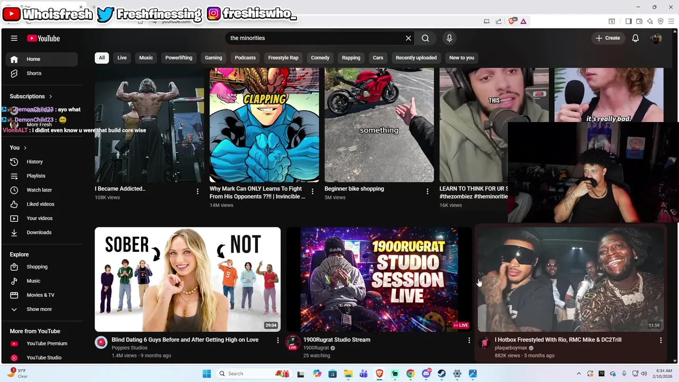Click the '1900Rugrat Studio Stream' title

coord(337,340)
